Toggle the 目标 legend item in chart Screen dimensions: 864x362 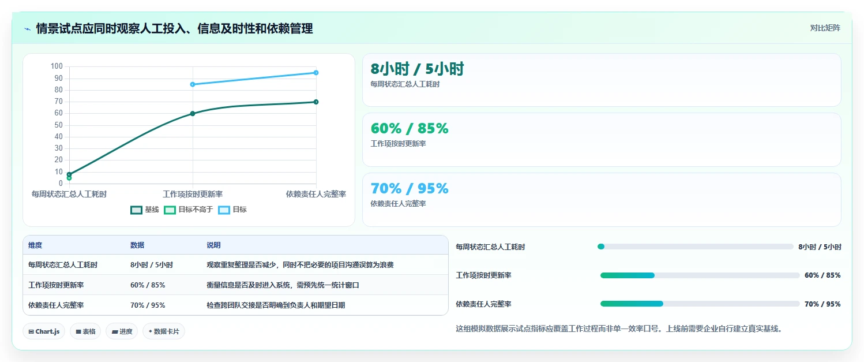click(232, 210)
